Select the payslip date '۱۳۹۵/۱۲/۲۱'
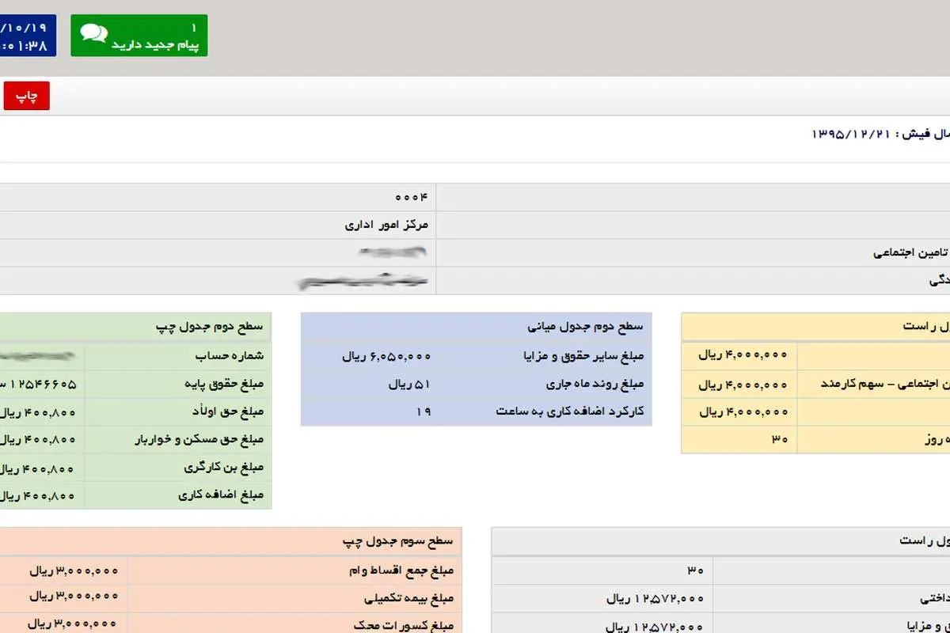This screenshot has height=633, width=950. tap(850, 135)
